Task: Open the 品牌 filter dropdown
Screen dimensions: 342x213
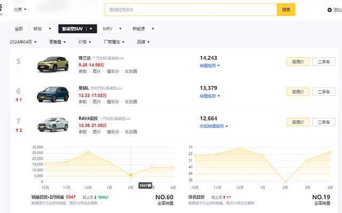Action: pos(143,42)
